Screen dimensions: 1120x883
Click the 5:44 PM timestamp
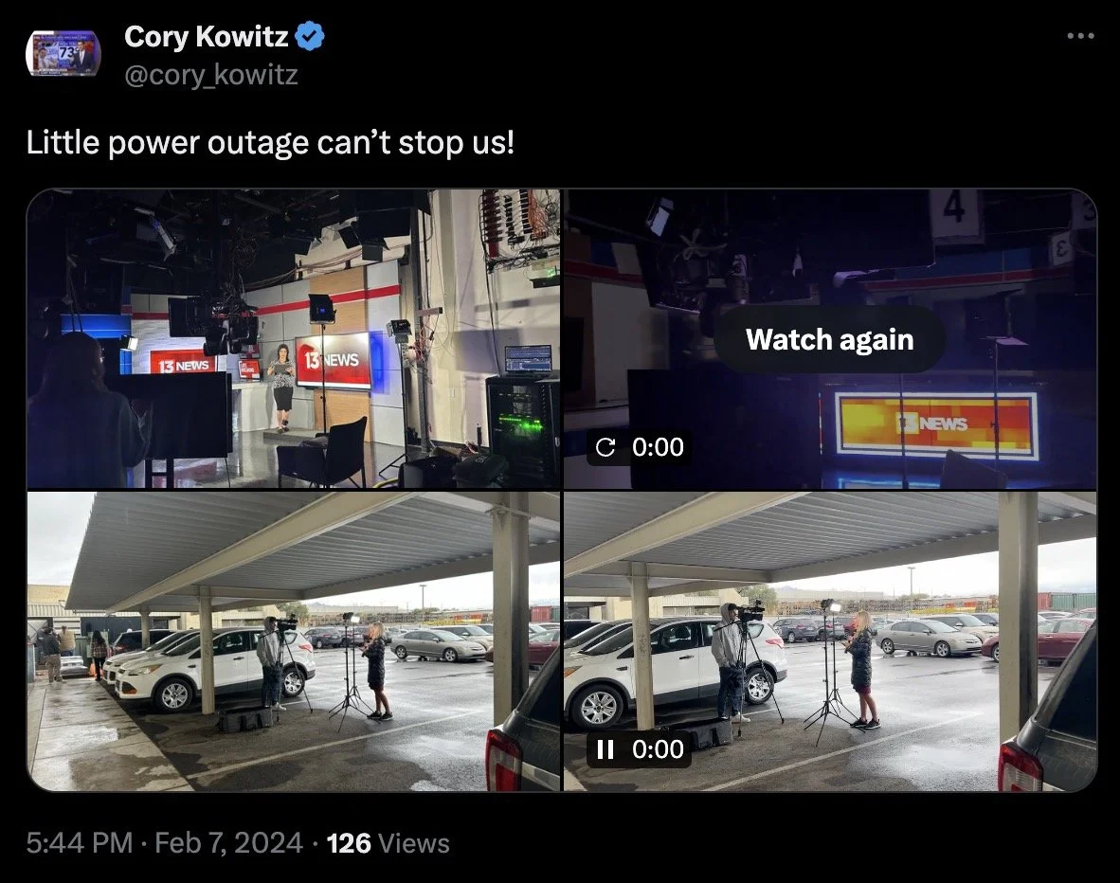click(x=80, y=843)
